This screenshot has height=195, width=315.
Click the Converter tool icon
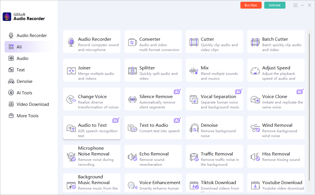(x=132, y=42)
